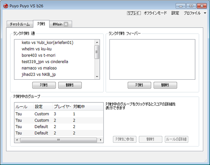The height and width of the screenshot is (165, 210).
Task: Select the Tsu Custom group with 2 players
Action: click(59, 120)
